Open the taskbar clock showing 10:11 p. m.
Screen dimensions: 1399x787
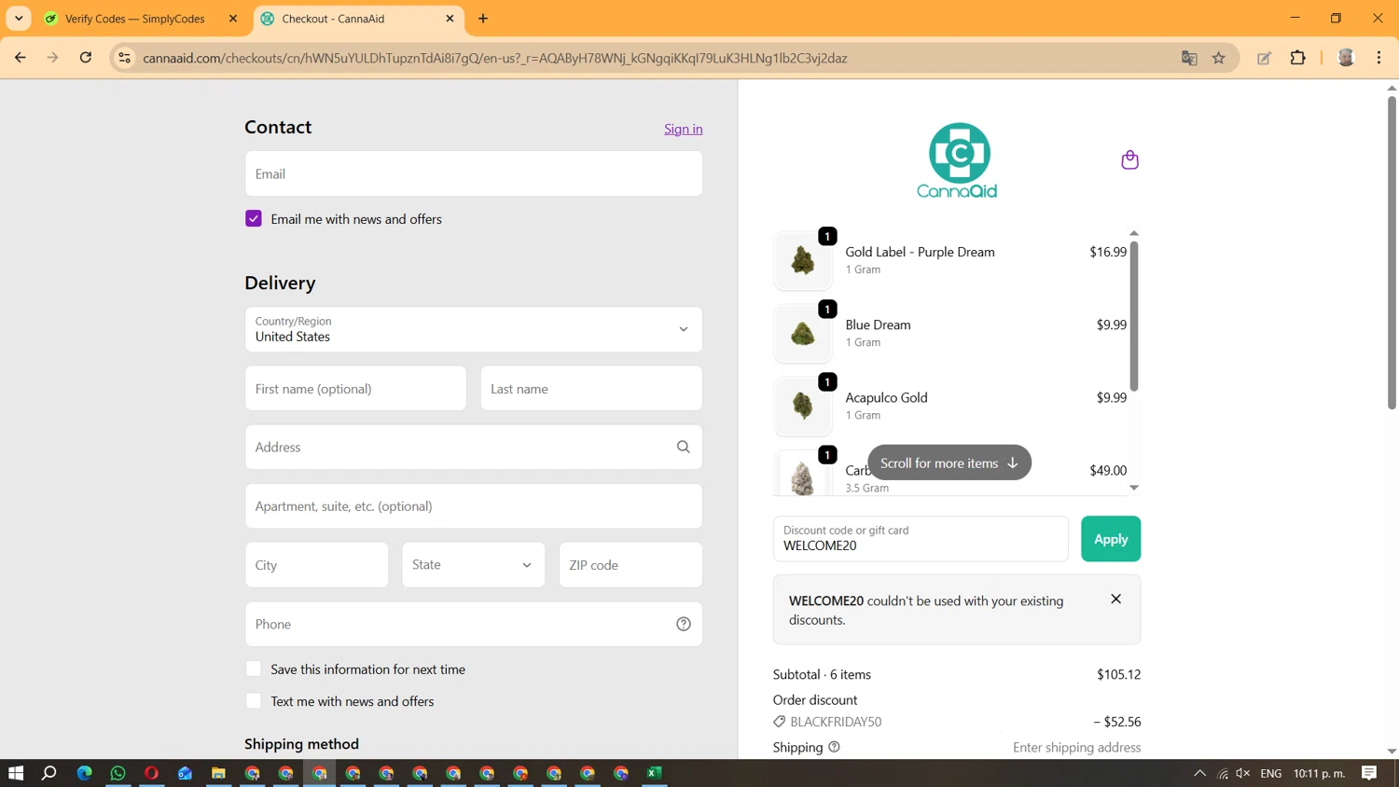point(1319,773)
